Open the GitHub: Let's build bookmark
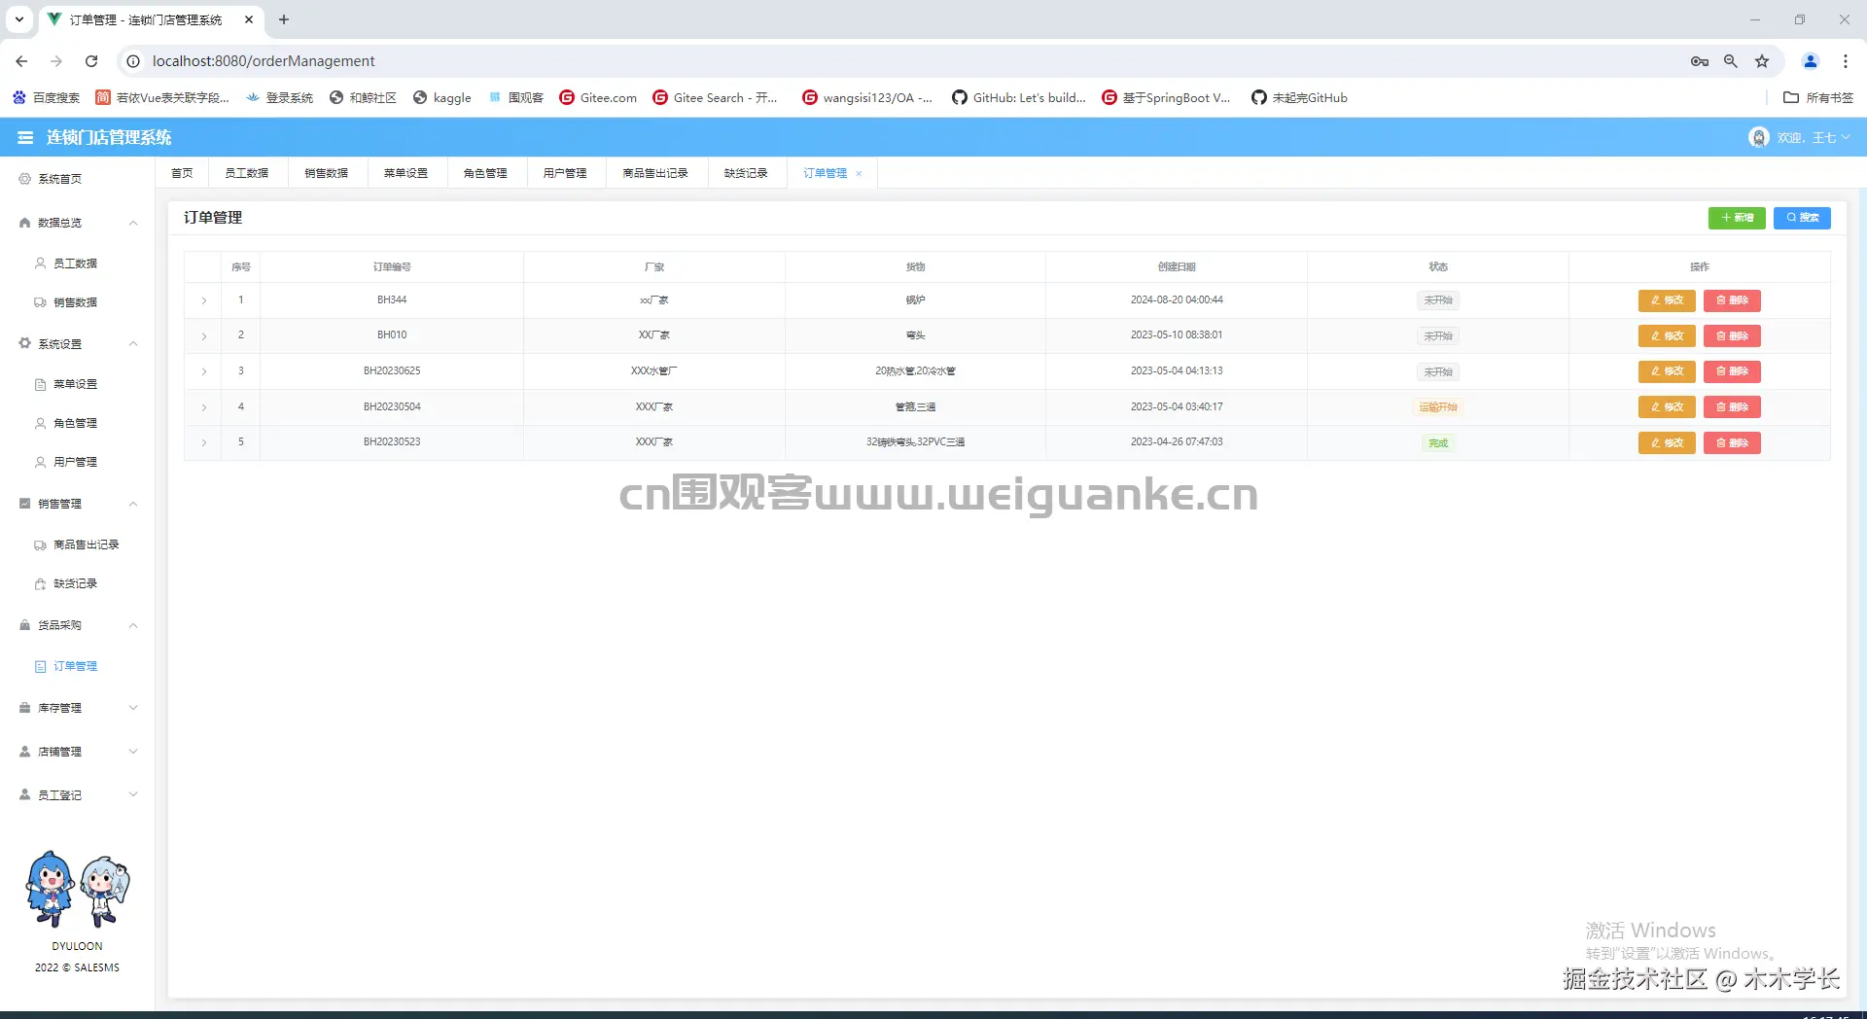Screen dimensions: 1867x1019 [1019, 97]
